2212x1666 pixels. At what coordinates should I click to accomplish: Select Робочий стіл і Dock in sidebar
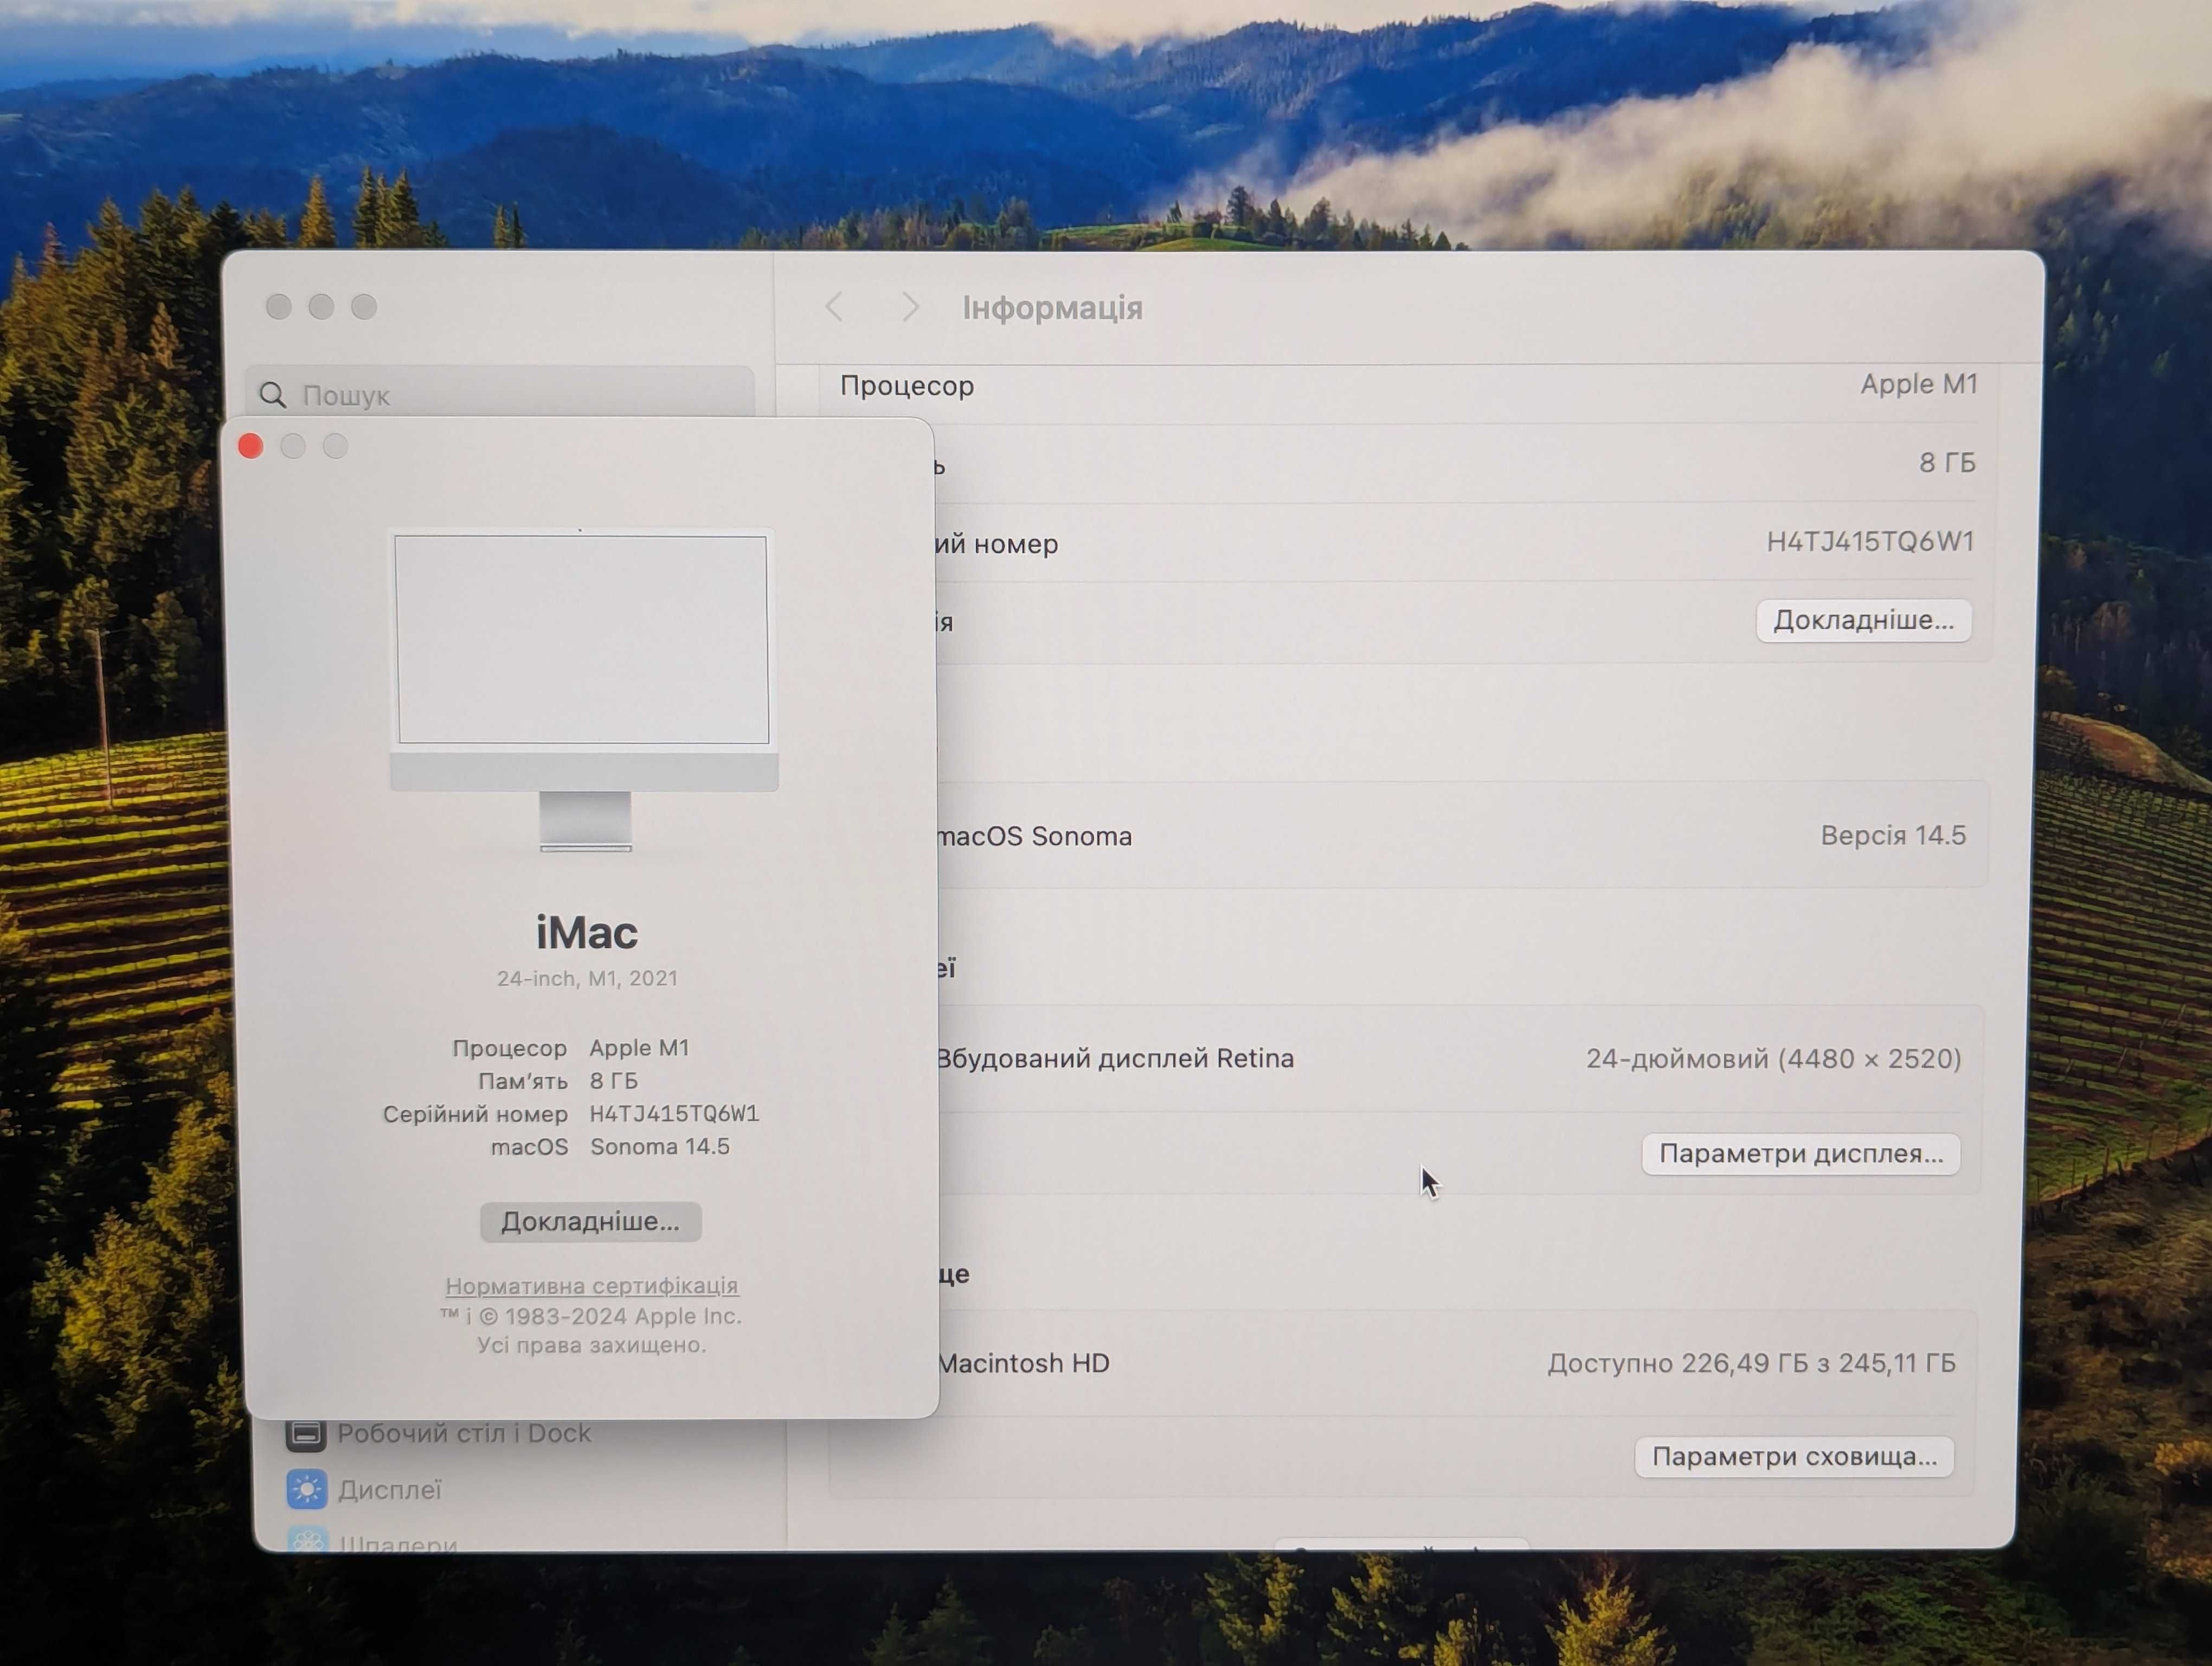pos(464,1433)
